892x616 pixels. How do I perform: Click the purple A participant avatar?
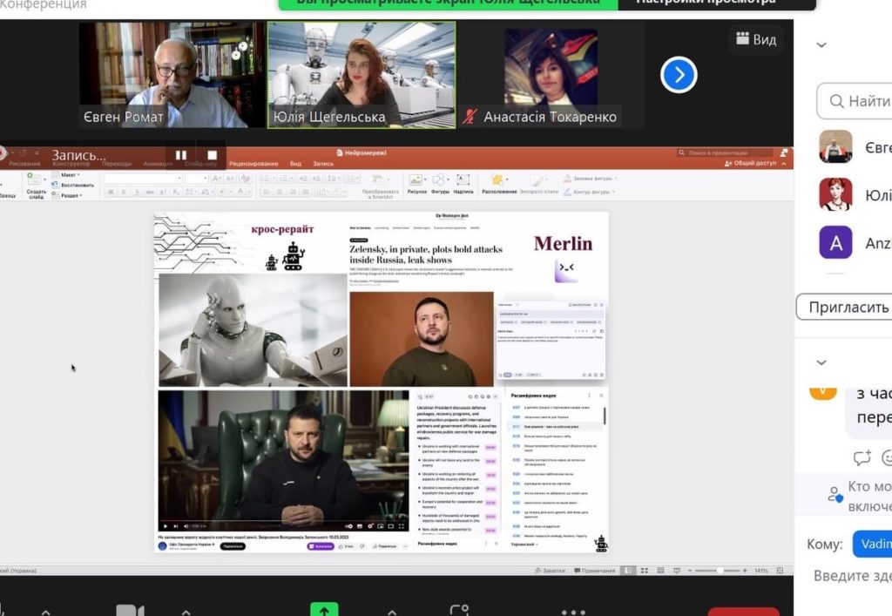click(x=835, y=242)
